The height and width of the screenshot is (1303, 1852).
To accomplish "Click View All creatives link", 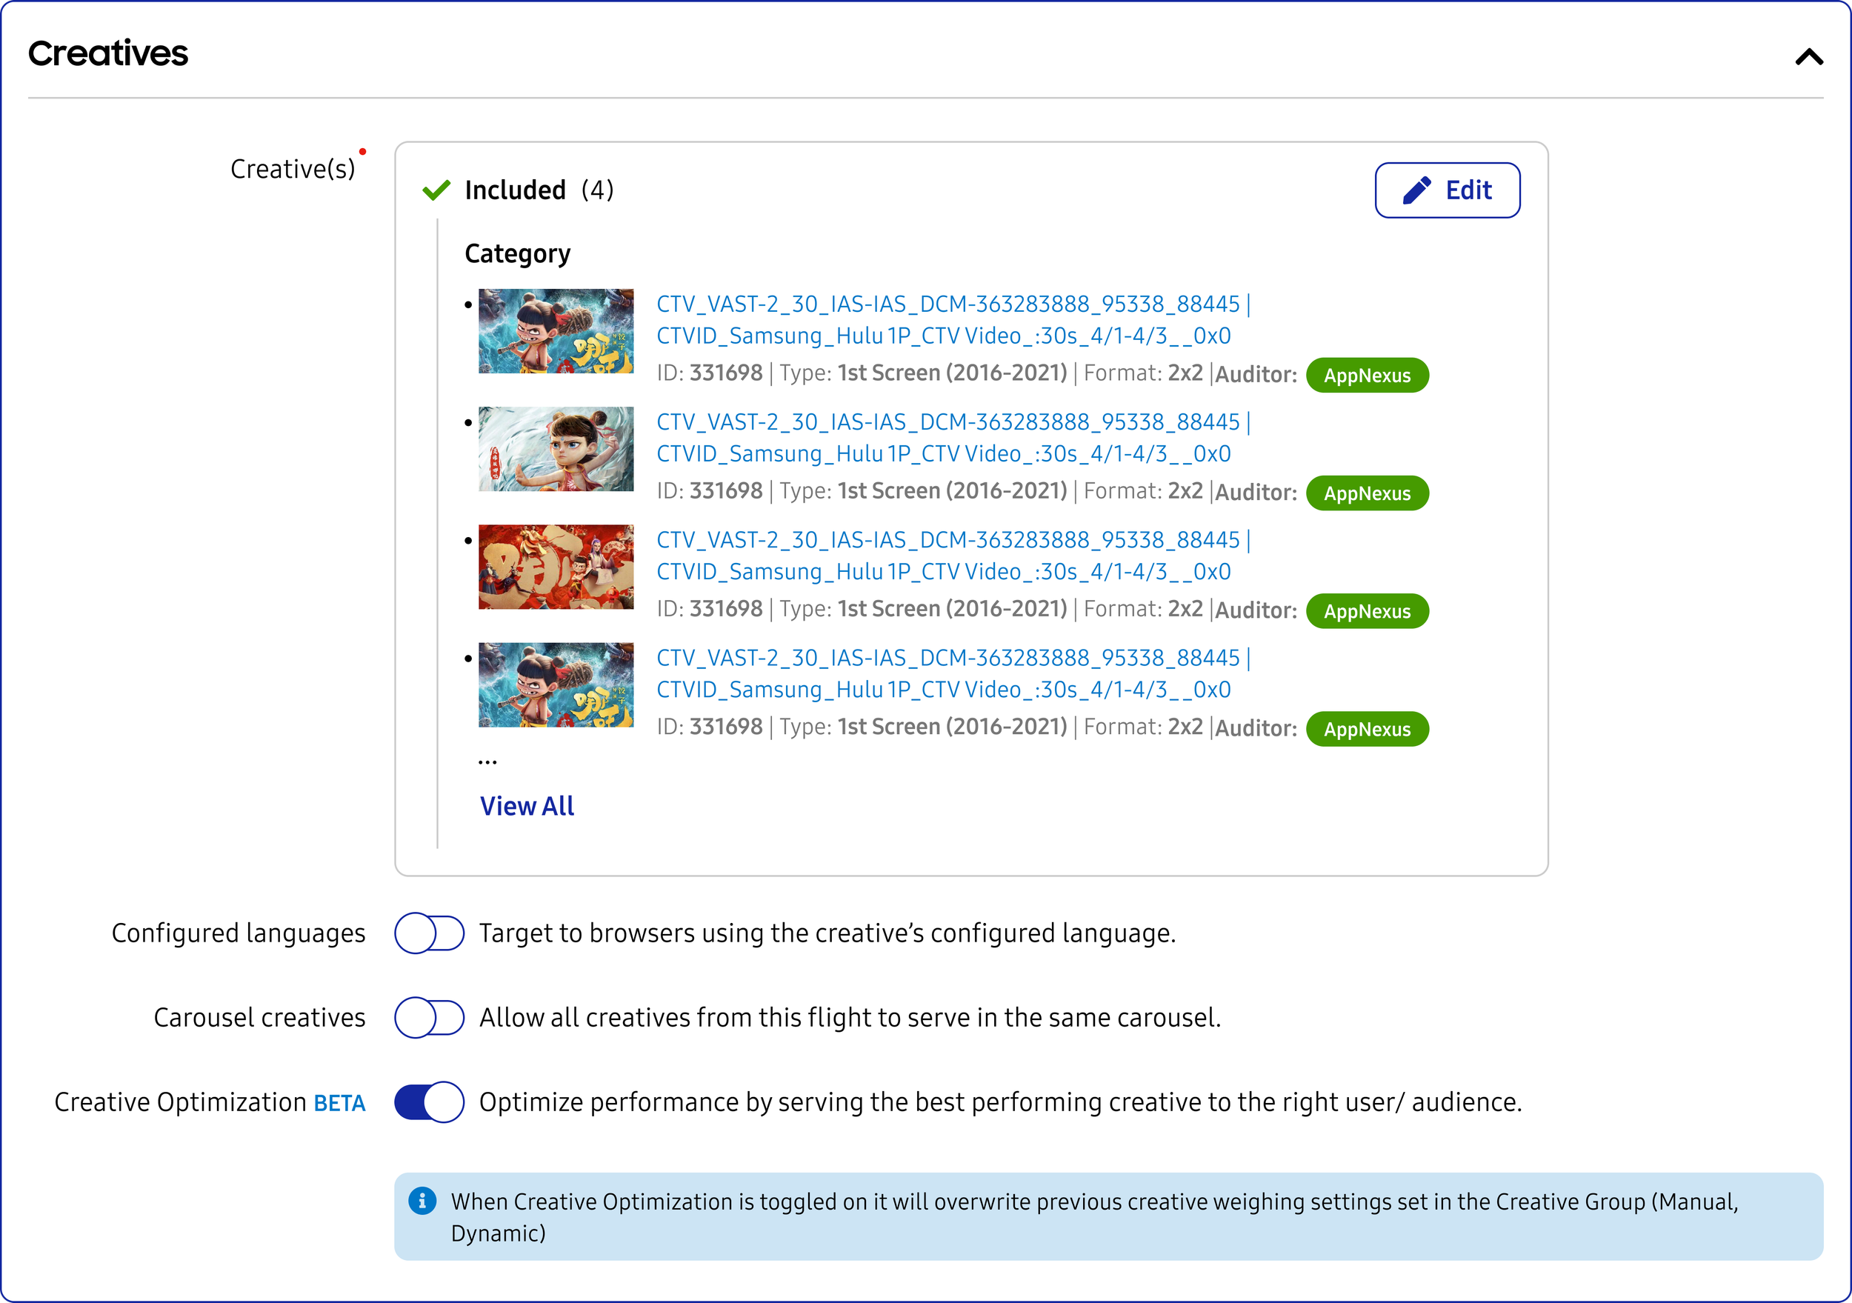I will [x=527, y=806].
